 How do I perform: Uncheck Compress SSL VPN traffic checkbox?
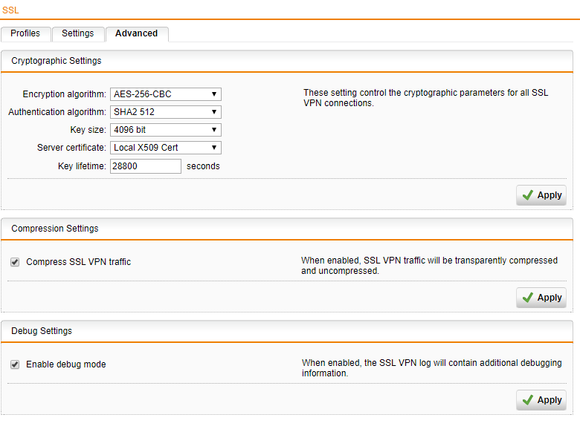pyautogui.click(x=15, y=262)
